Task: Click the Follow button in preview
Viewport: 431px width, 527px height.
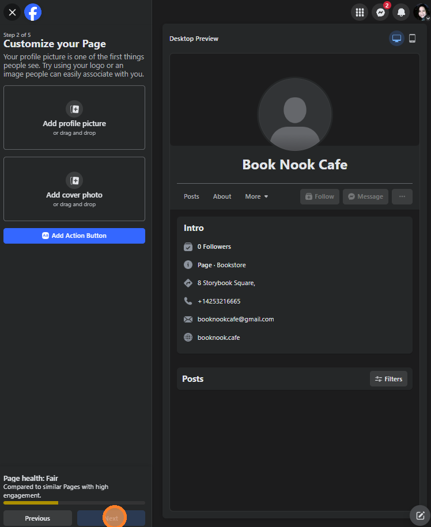Action: [319, 196]
